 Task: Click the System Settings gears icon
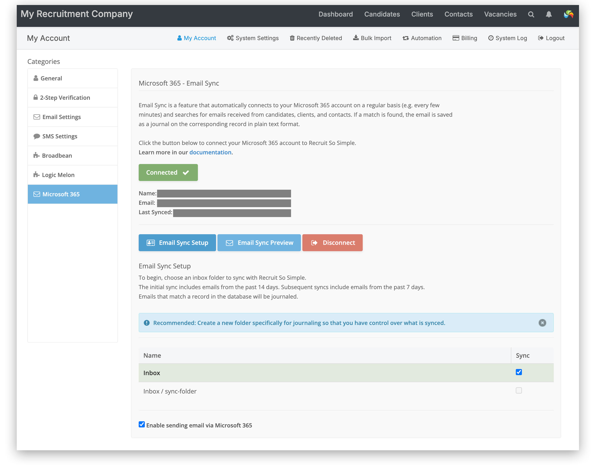[230, 38]
